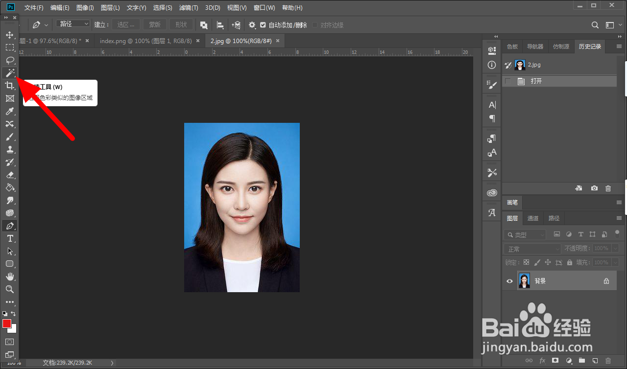Image resolution: width=627 pixels, height=369 pixels.
Task: Switch to the index.png document tab
Action: pyautogui.click(x=147, y=41)
